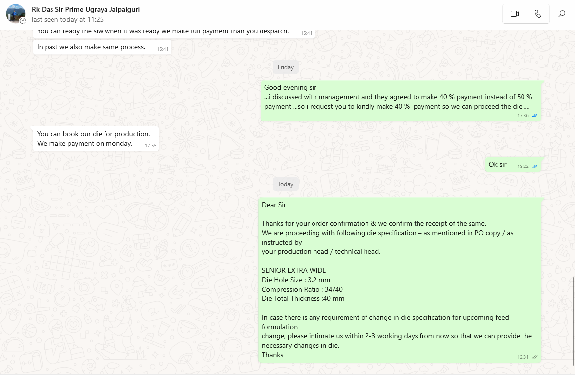The height and width of the screenshot is (375, 575).
Task: Click the grey delivery ticks on 12:31 message
Action: [534, 357]
